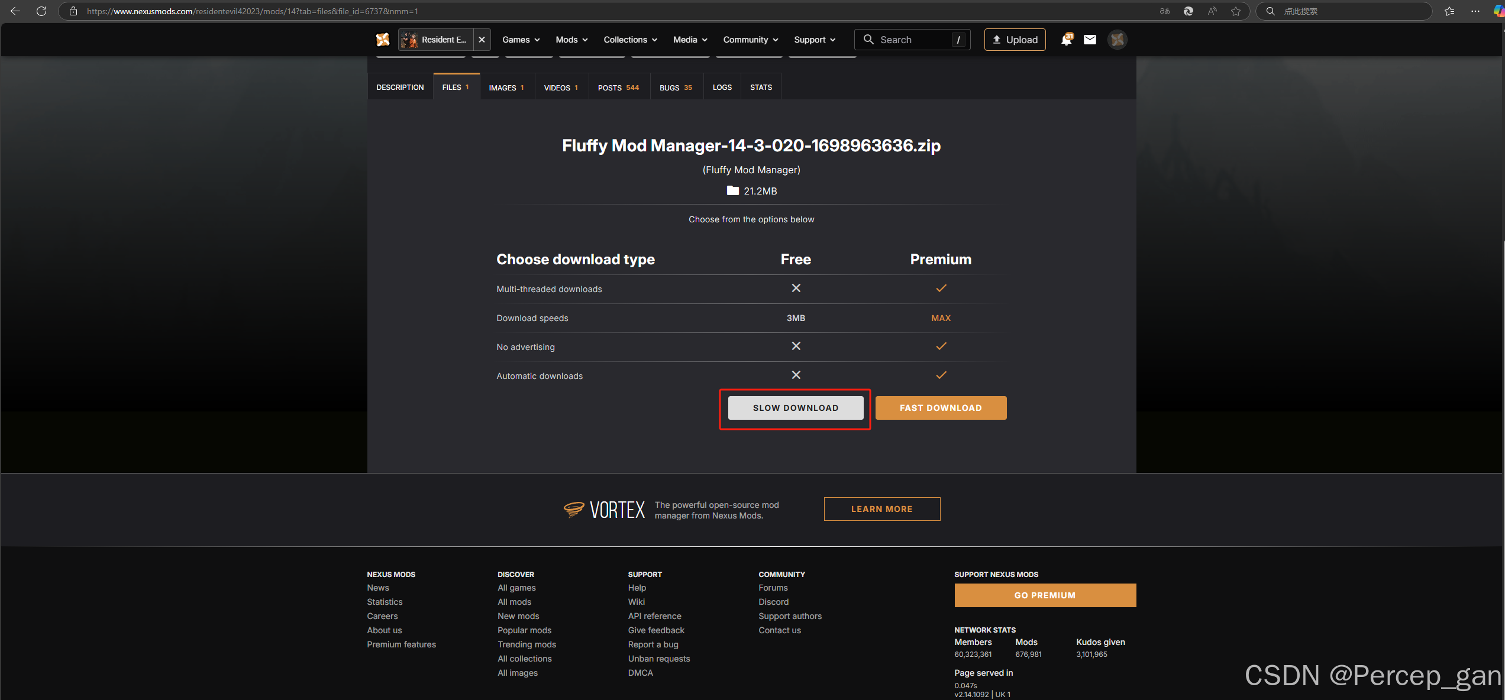Click the user profile avatar
The height and width of the screenshot is (700, 1505).
[x=1117, y=40]
